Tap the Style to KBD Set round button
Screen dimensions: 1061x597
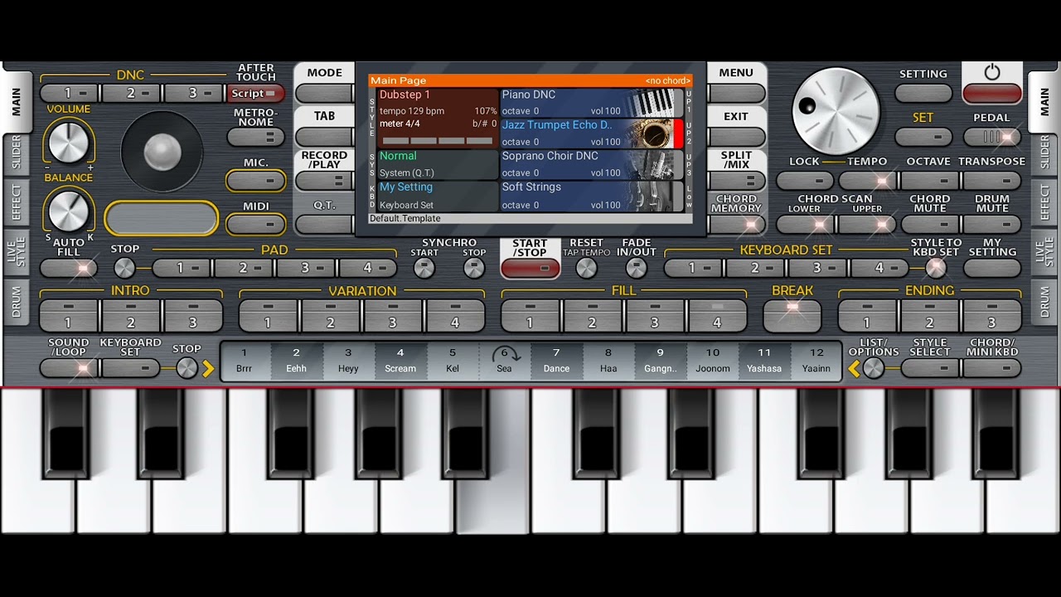tap(936, 268)
